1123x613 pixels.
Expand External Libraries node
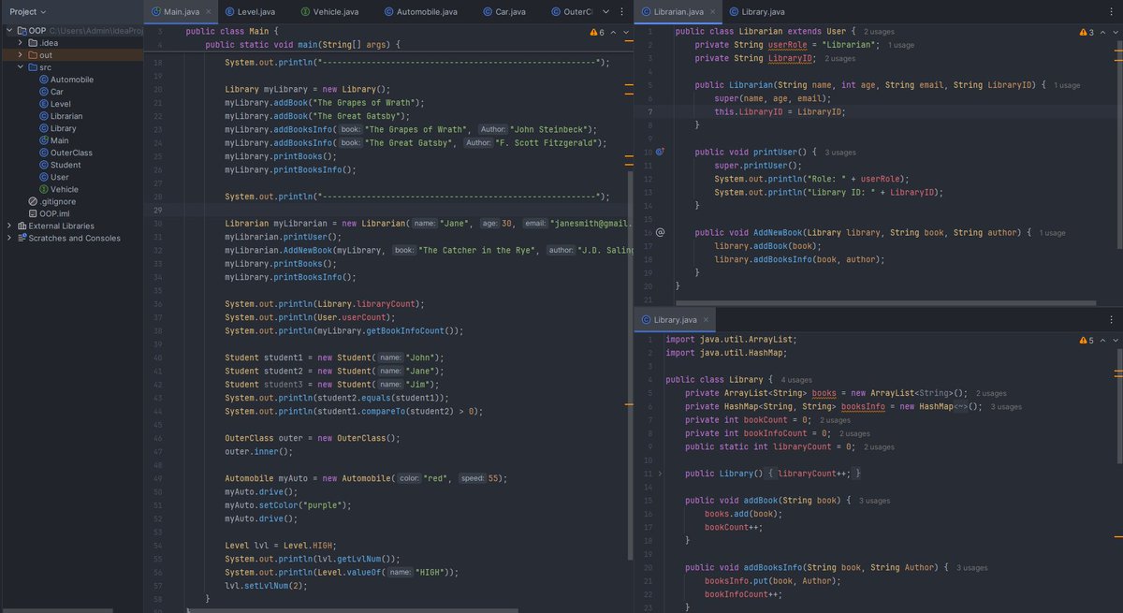[9, 226]
